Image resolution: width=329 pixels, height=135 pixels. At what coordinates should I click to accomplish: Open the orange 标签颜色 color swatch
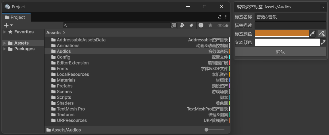click(282, 34)
